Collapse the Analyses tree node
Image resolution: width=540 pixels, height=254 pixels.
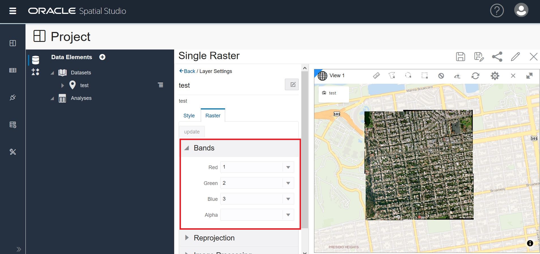click(x=52, y=98)
